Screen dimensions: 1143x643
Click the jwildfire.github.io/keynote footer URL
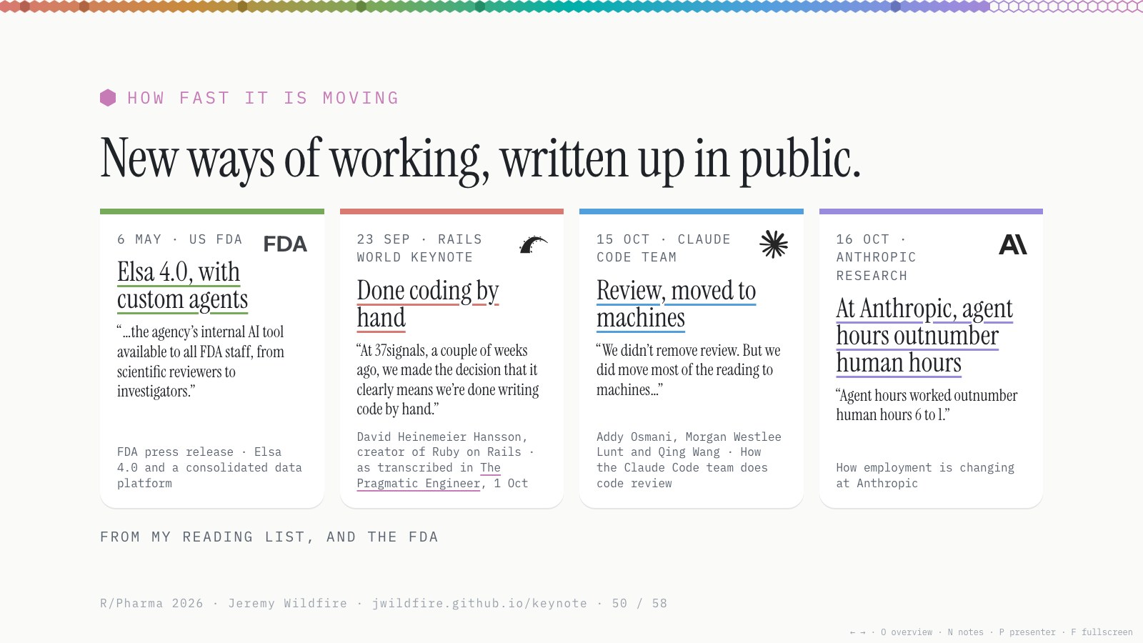[x=479, y=603]
